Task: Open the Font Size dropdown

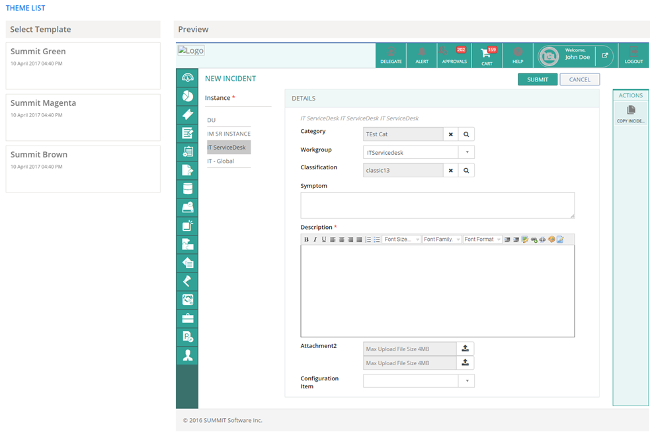Action: click(402, 239)
